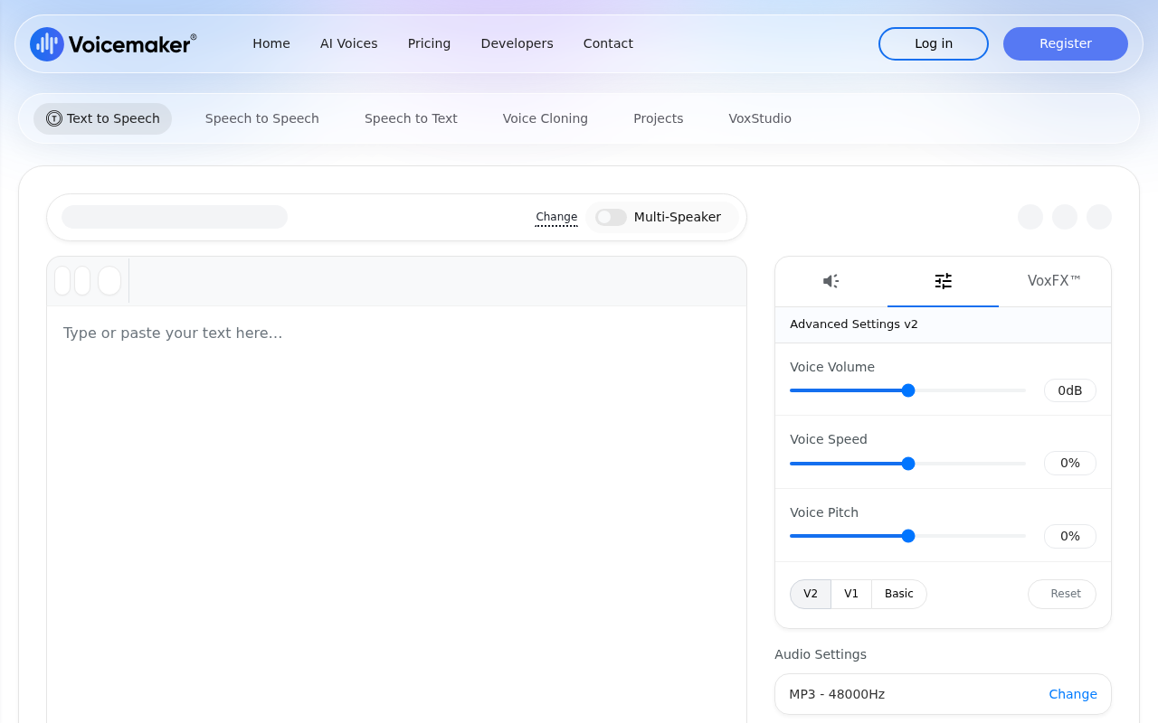This screenshot has width=1158, height=723.
Task: Switch to Speech to Speech tab
Action: [x=262, y=118]
